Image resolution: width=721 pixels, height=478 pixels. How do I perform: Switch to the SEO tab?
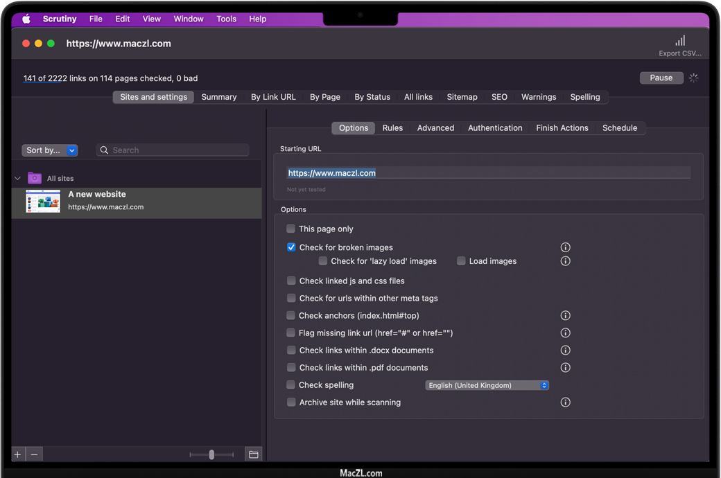coord(499,97)
